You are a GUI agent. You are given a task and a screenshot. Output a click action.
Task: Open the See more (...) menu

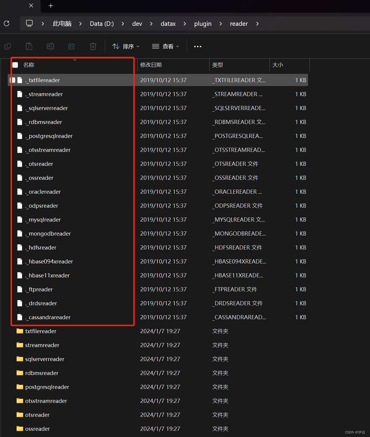(x=197, y=46)
